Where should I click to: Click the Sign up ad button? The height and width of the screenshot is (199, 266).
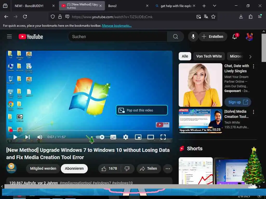coord(238,102)
